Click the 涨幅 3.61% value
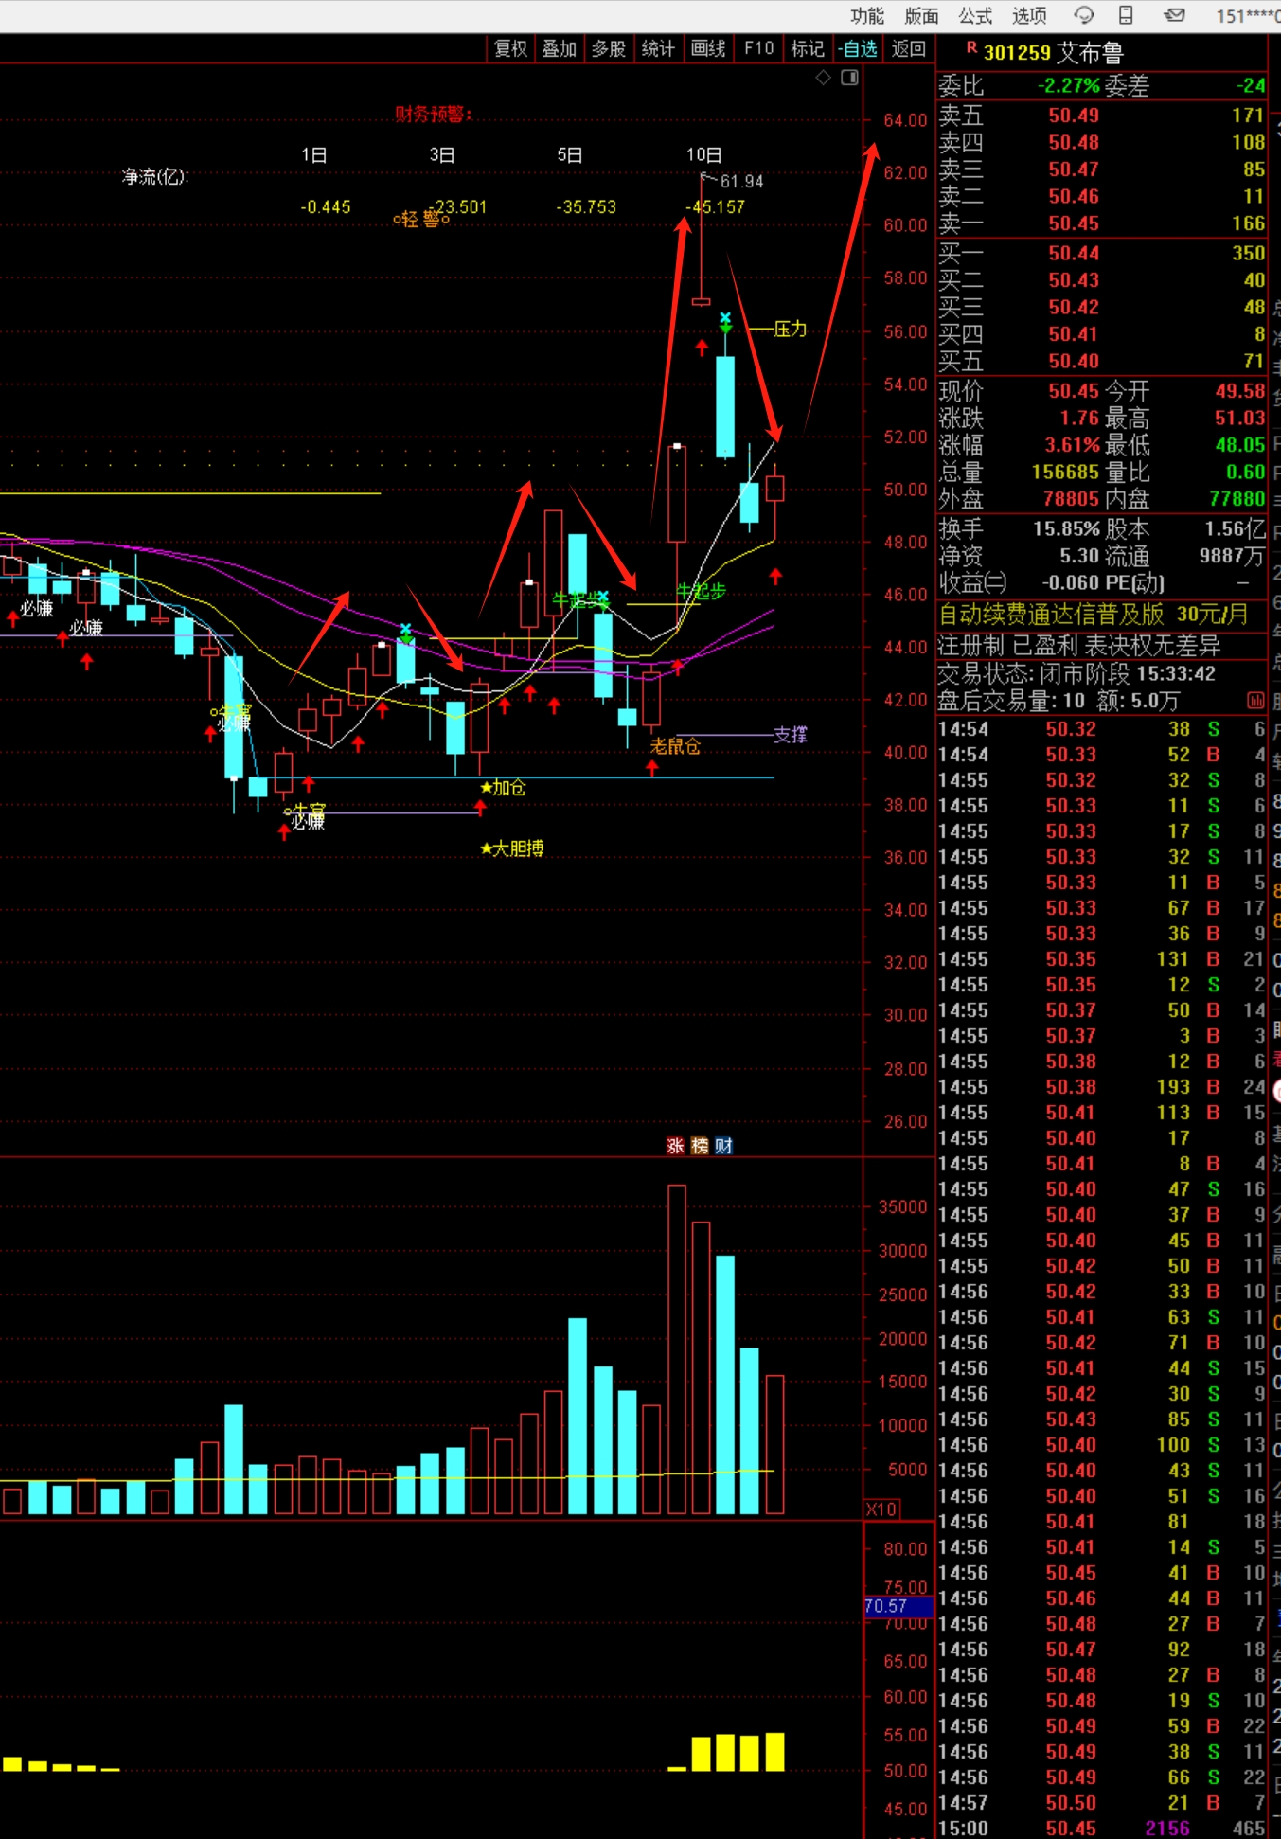1281x1839 pixels. tap(1072, 445)
